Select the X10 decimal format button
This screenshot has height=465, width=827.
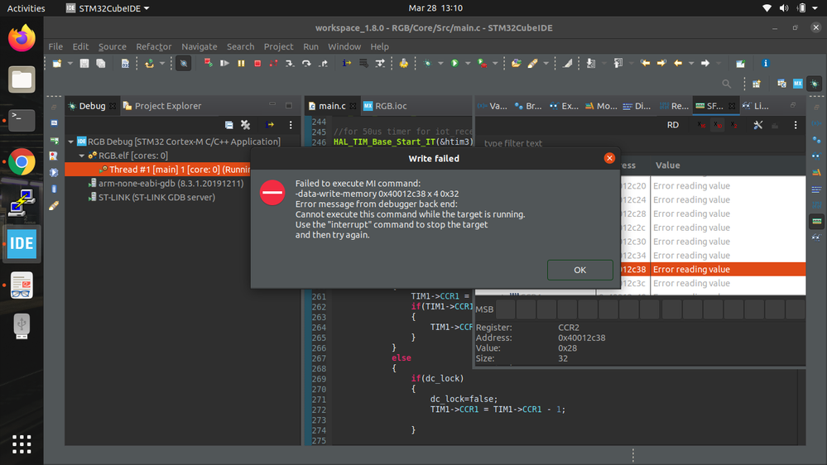pos(717,125)
